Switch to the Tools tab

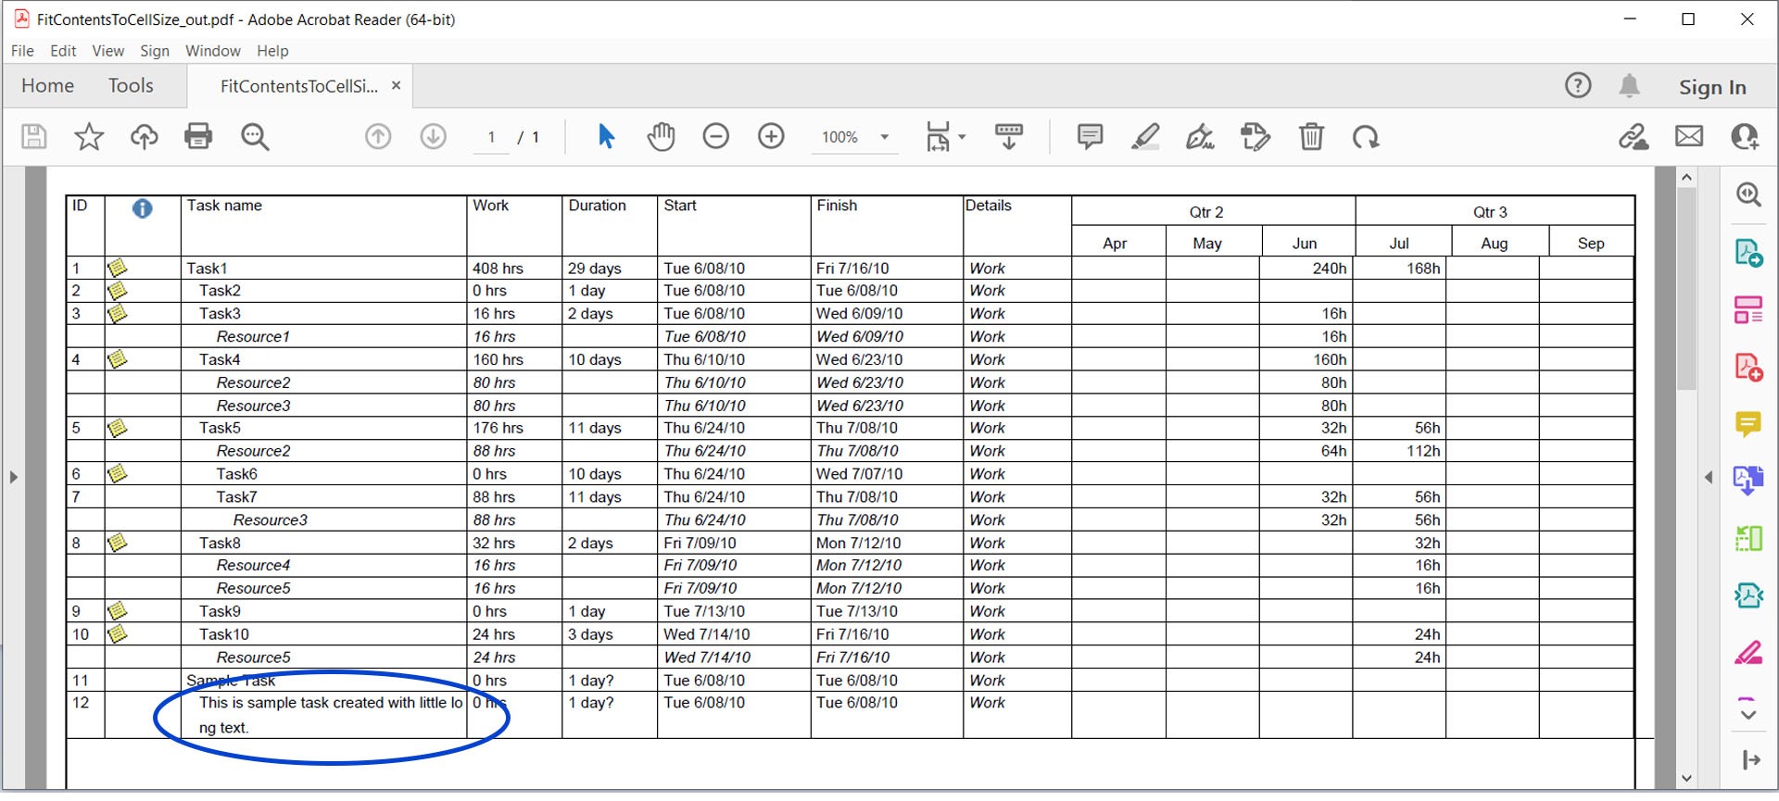pyautogui.click(x=131, y=86)
